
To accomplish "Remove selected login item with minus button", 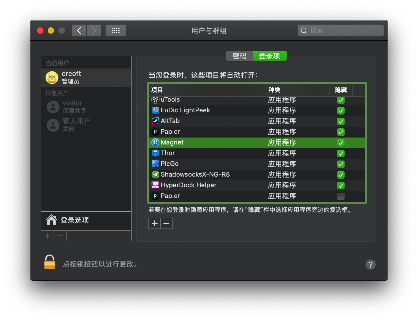I will click(166, 223).
